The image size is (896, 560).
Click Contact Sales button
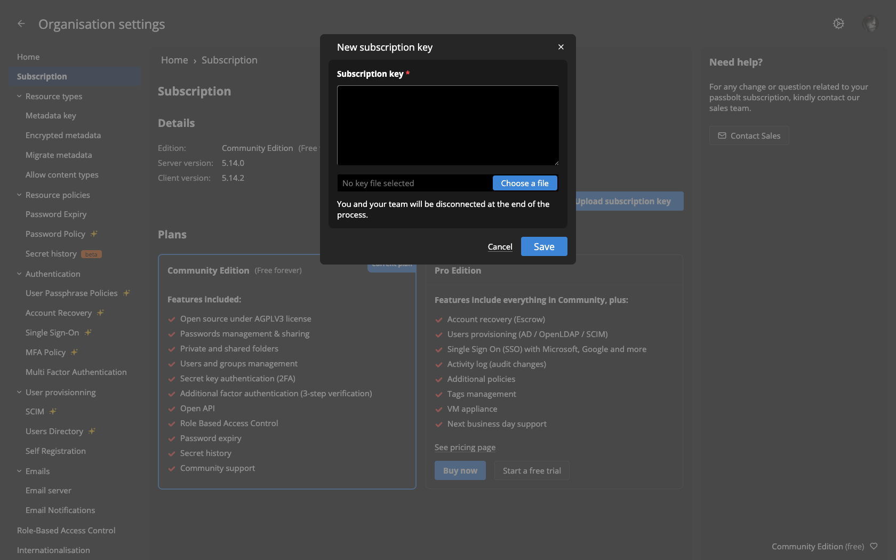tap(749, 135)
